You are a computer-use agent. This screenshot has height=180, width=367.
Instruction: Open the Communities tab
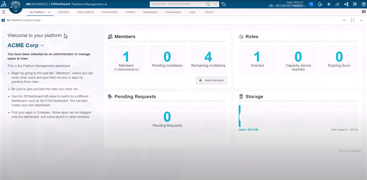(110, 12)
